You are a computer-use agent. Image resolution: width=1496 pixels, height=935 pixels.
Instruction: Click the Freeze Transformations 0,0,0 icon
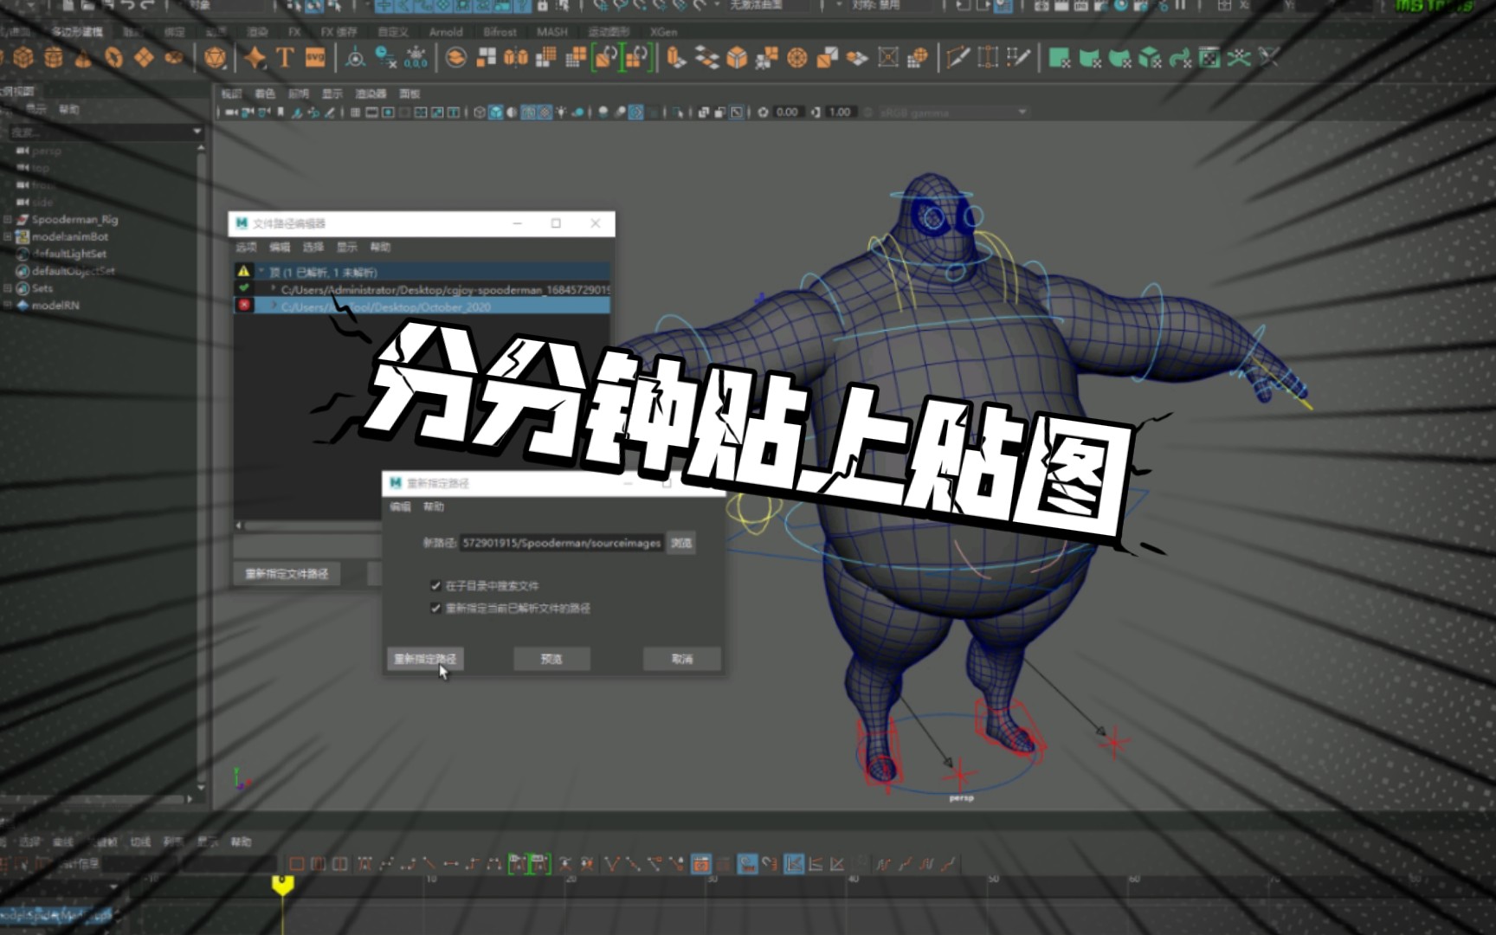416,58
